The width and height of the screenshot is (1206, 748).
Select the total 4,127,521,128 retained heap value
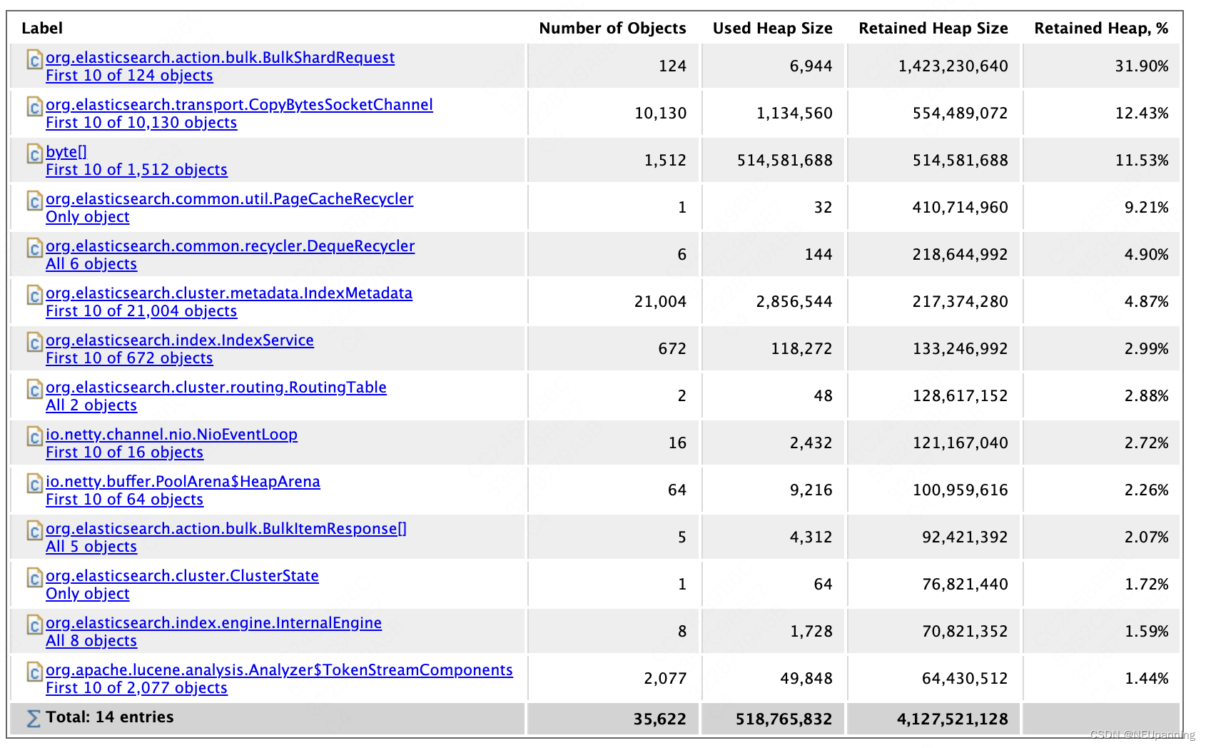click(953, 719)
